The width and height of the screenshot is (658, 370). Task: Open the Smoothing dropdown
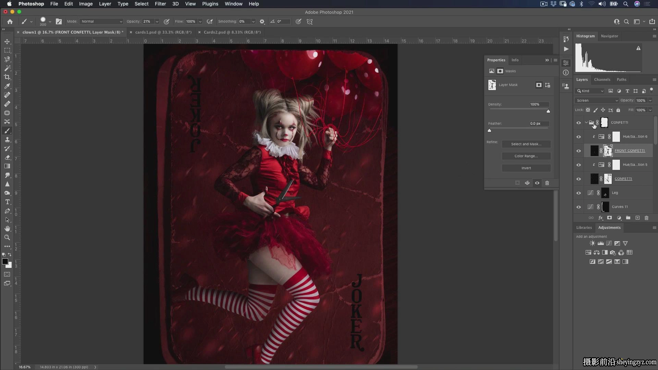253,21
